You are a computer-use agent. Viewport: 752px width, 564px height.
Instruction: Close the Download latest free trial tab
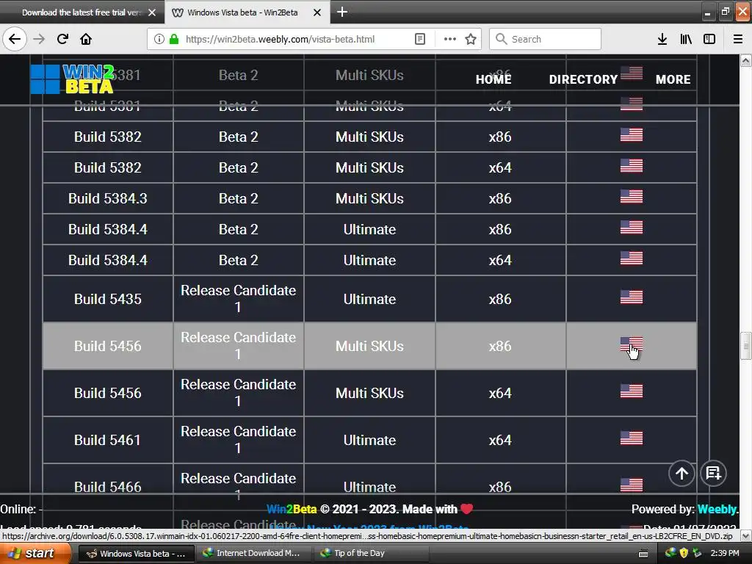pyautogui.click(x=152, y=12)
